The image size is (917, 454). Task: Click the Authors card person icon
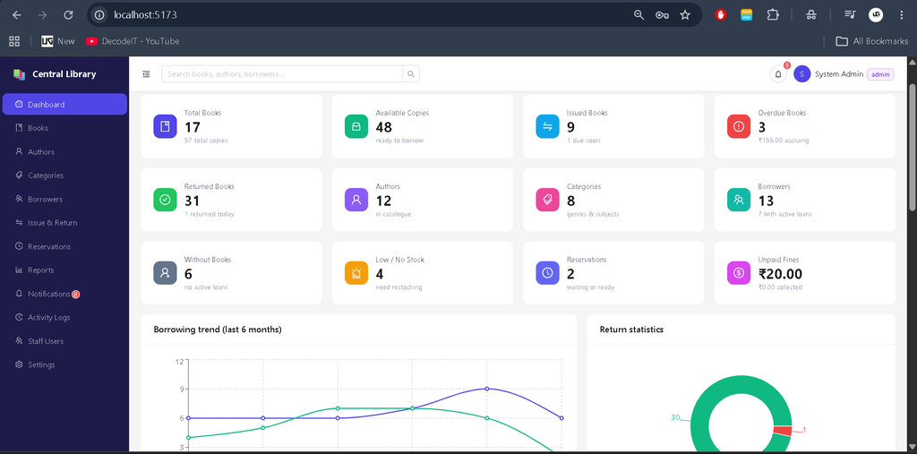(356, 200)
